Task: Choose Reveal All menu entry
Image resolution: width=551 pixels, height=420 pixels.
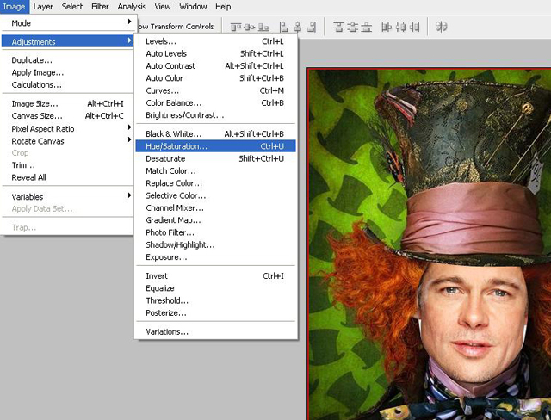Action: click(67, 177)
